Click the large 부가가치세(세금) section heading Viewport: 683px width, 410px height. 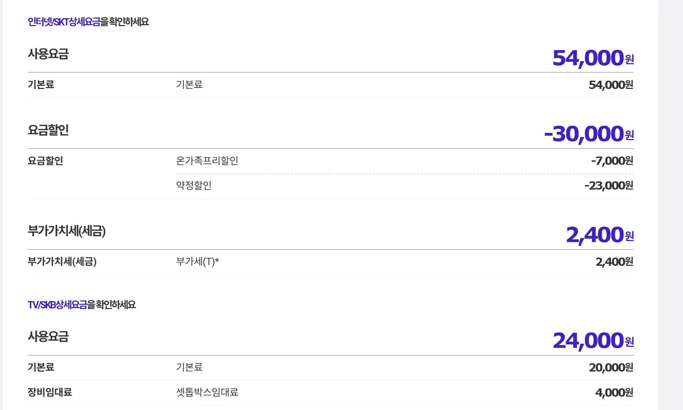(x=66, y=231)
